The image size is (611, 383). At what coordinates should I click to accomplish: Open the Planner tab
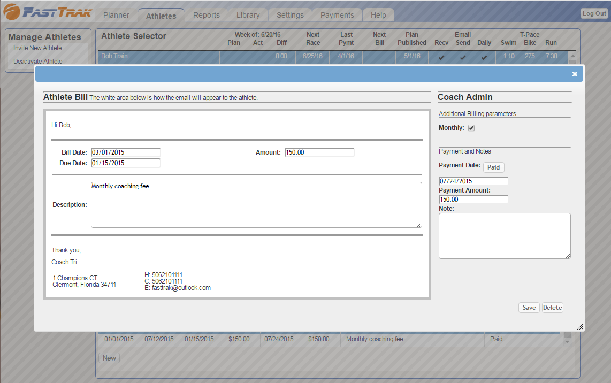pyautogui.click(x=116, y=15)
